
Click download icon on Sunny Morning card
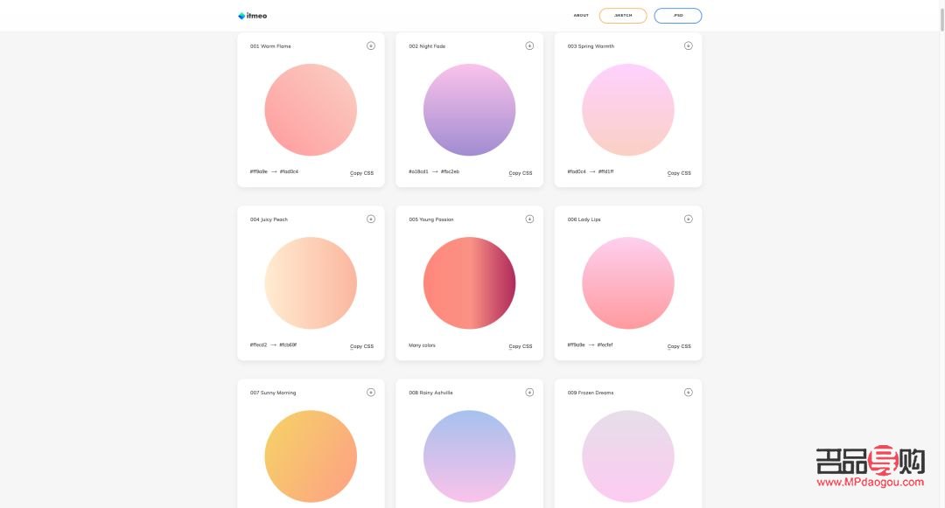tap(371, 392)
